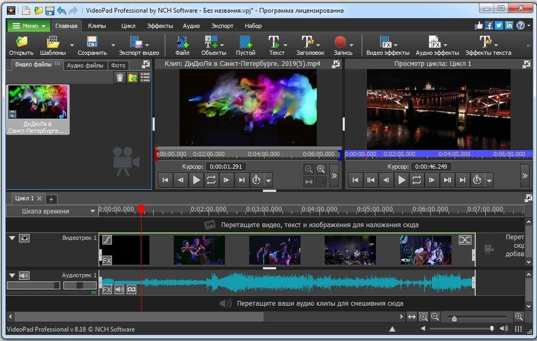Toggle loop playback in the clip preview
The image size is (537, 341).
[211, 180]
